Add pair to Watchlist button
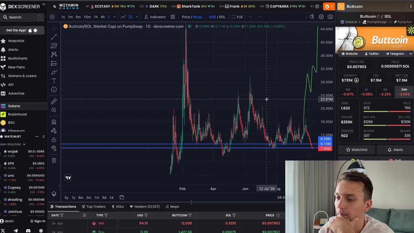This screenshot has width=414, height=233. pos(357,150)
